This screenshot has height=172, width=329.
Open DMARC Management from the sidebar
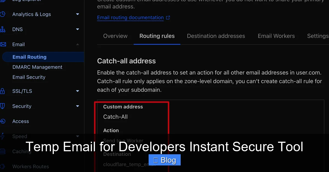tap(37, 67)
